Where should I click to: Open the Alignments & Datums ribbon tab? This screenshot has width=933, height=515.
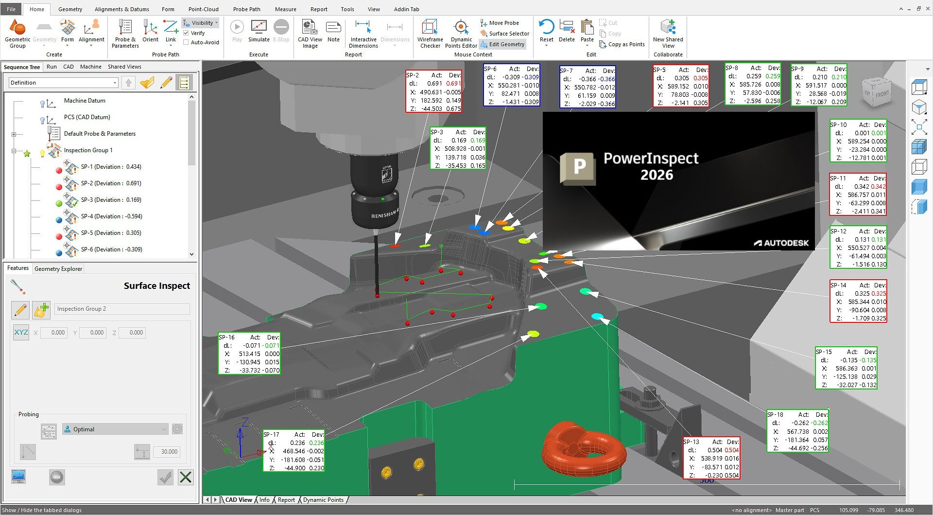tap(122, 9)
